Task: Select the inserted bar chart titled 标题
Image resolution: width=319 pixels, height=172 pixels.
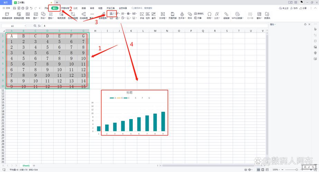Action: pos(134,113)
